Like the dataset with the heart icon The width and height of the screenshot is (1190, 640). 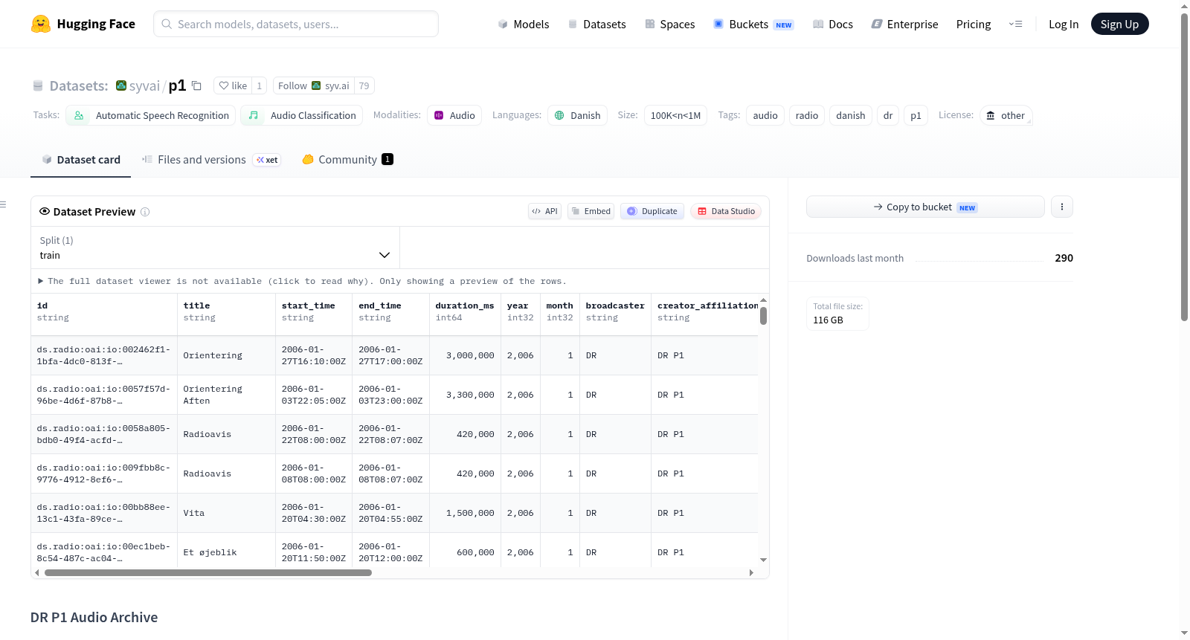(233, 85)
